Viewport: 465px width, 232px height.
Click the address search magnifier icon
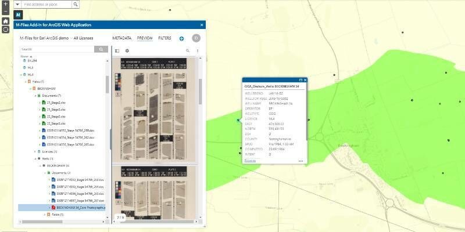tap(76, 5)
